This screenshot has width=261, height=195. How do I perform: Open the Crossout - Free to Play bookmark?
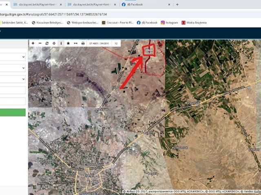(118, 23)
